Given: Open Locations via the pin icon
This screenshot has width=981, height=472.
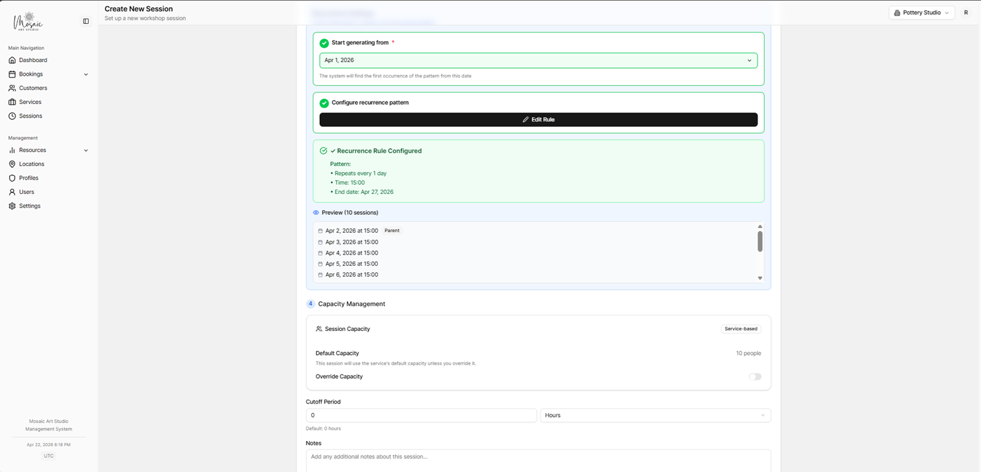Looking at the screenshot, I should [13, 164].
